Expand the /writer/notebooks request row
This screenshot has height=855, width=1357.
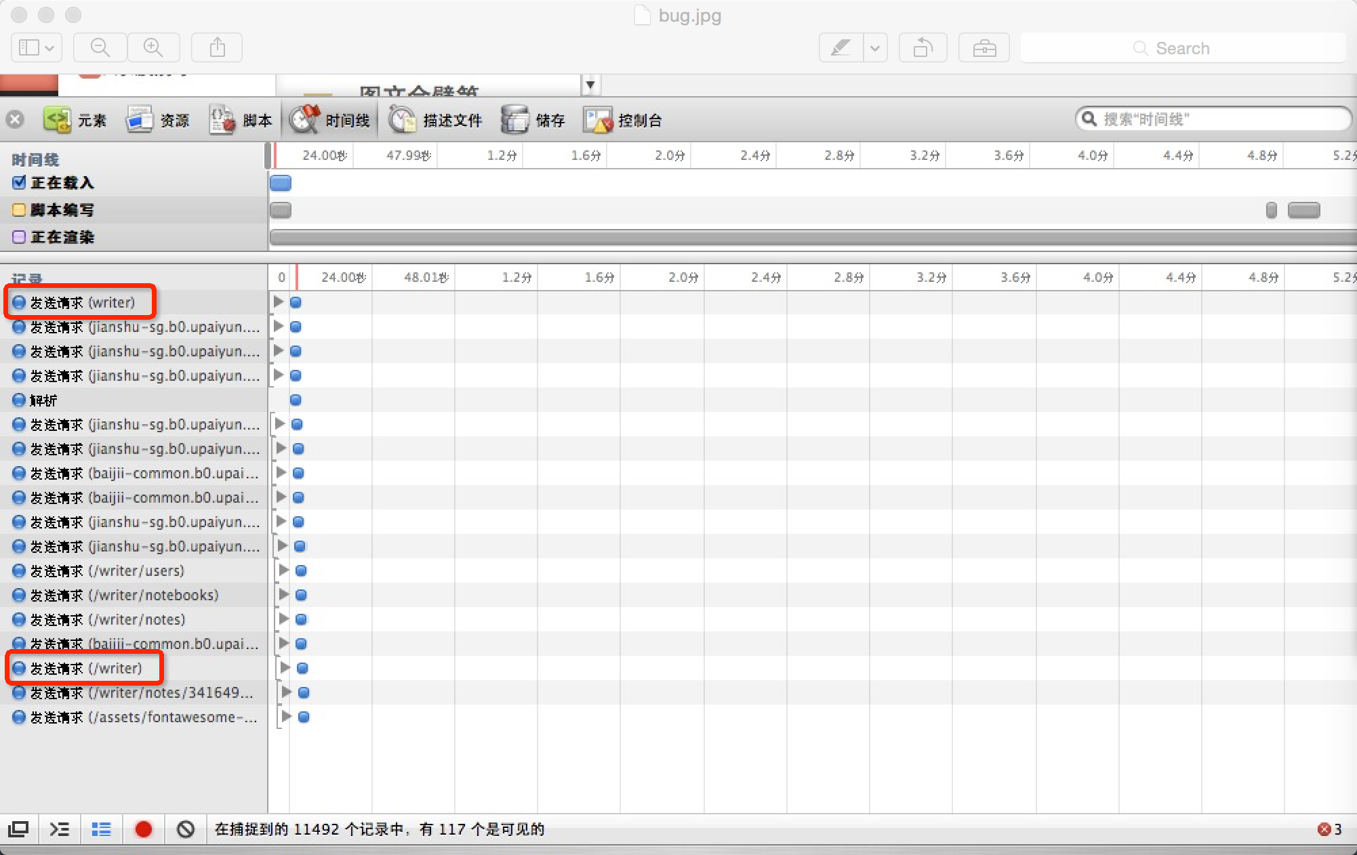[283, 594]
